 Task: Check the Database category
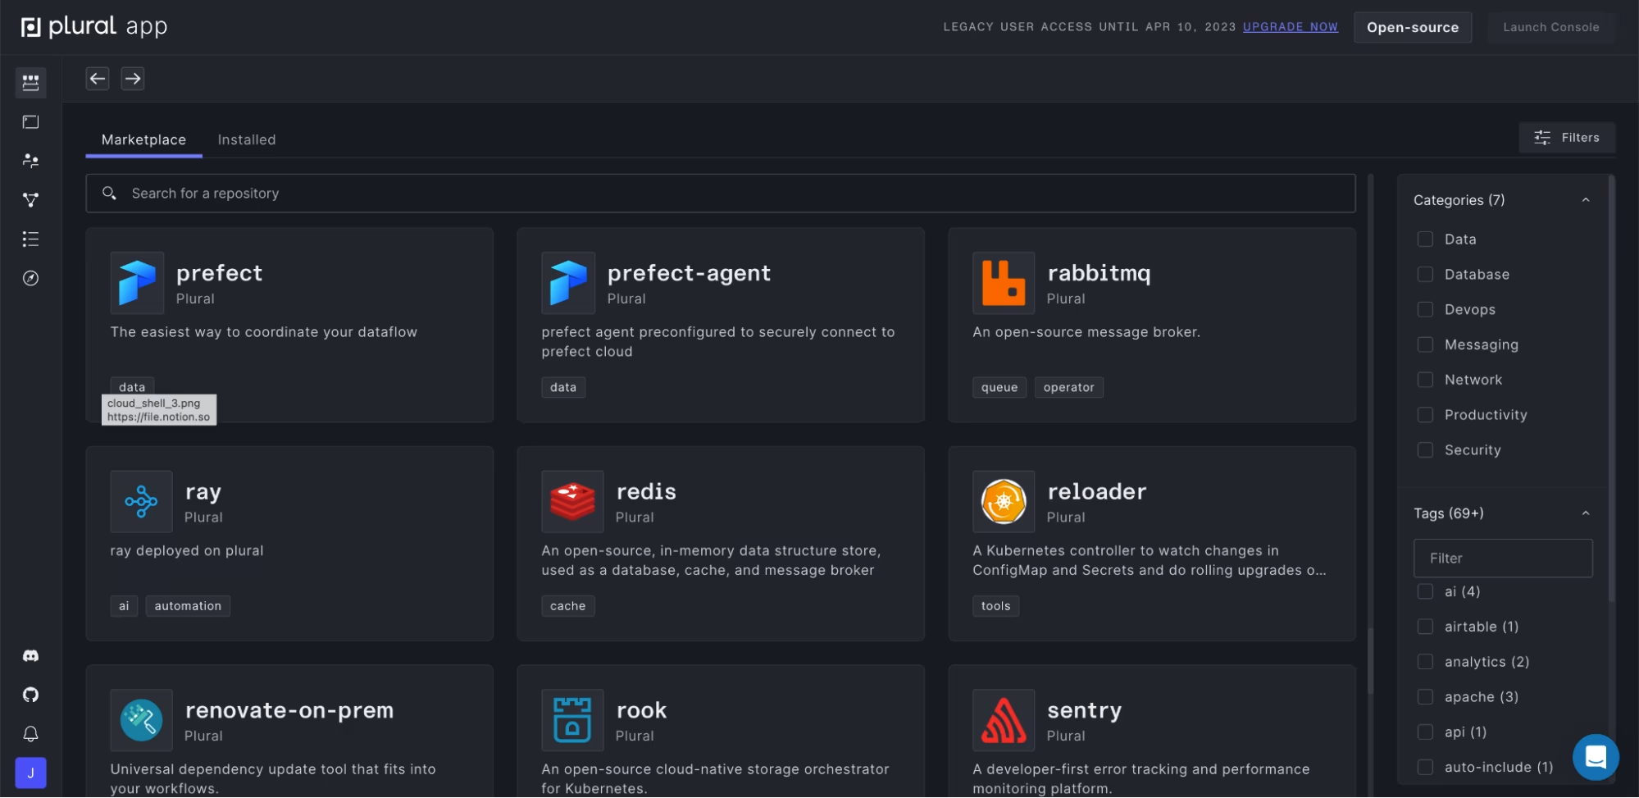[x=1425, y=275]
